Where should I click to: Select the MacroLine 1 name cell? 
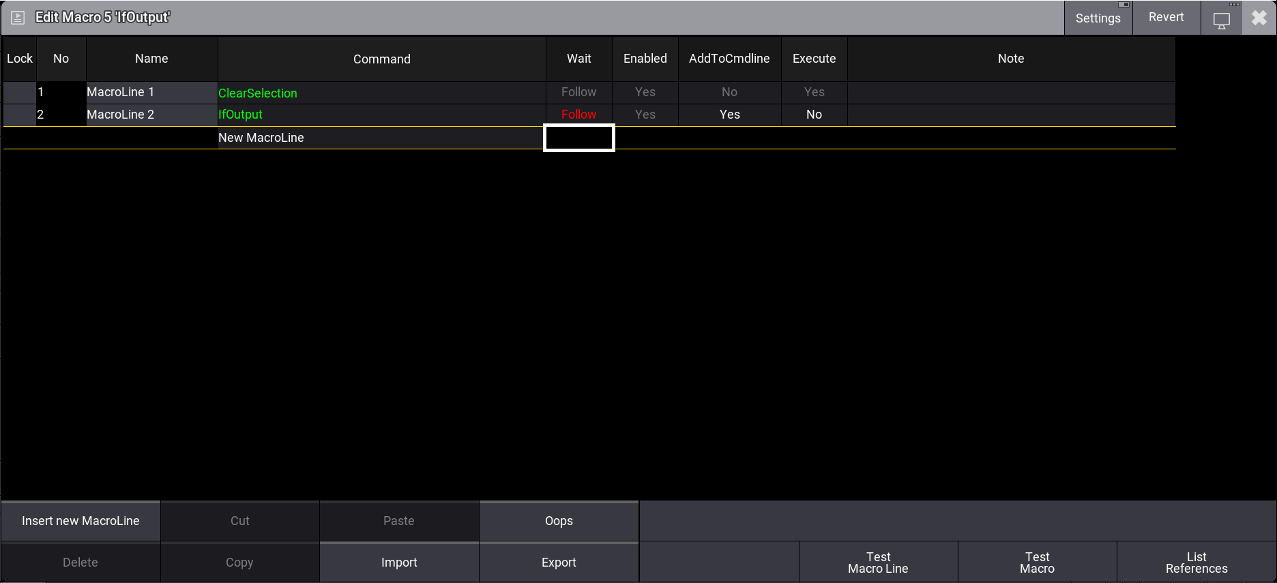click(151, 92)
